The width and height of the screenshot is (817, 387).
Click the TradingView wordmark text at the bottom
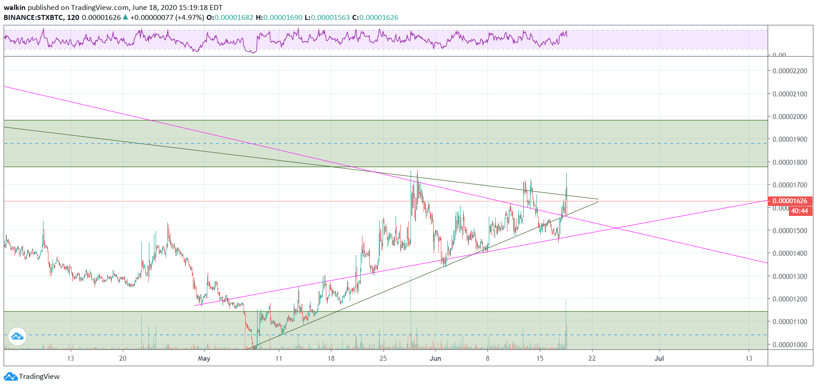click(39, 377)
